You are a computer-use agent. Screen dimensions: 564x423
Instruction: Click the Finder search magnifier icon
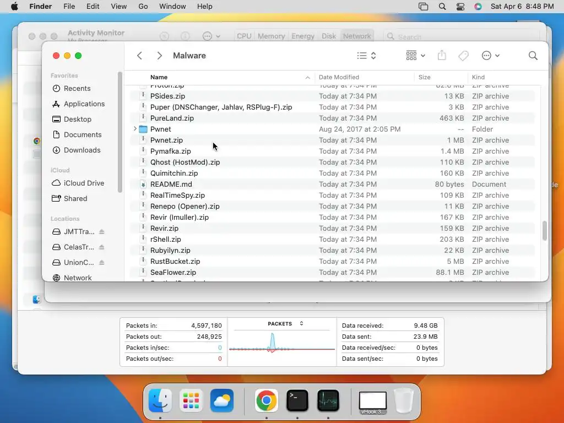point(533,56)
